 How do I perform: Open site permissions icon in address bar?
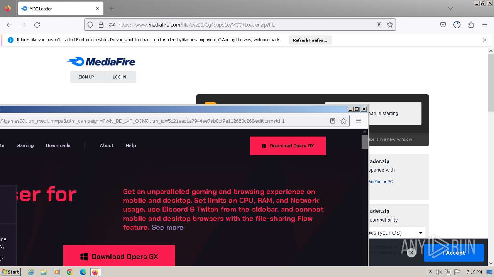[112, 25]
